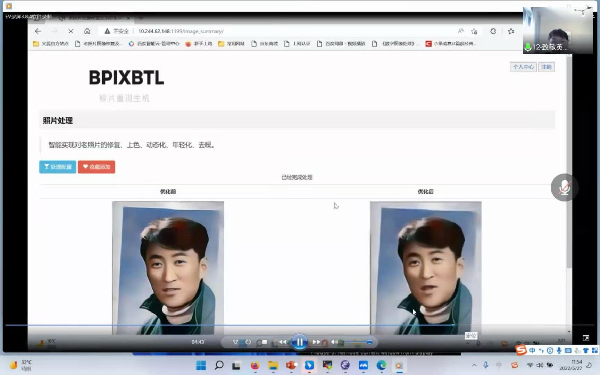Click the 优化后 processed photo
Viewport: 600px width, 375px height.
pyautogui.click(x=425, y=267)
